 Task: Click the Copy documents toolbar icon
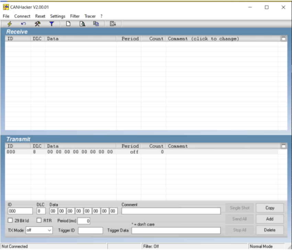coord(96,24)
